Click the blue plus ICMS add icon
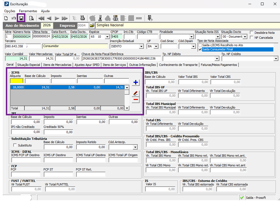 pyautogui.click(x=136, y=82)
